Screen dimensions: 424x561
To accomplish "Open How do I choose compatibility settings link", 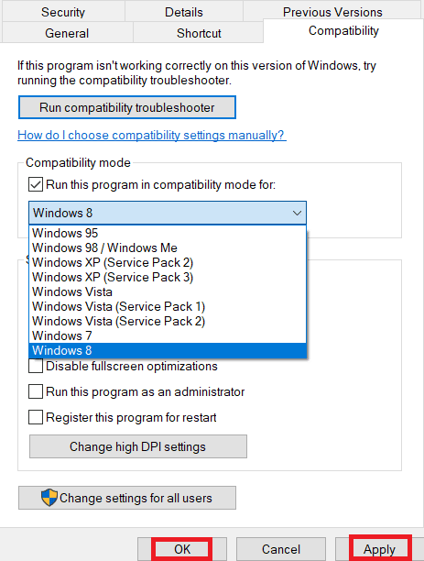I will click(x=152, y=136).
